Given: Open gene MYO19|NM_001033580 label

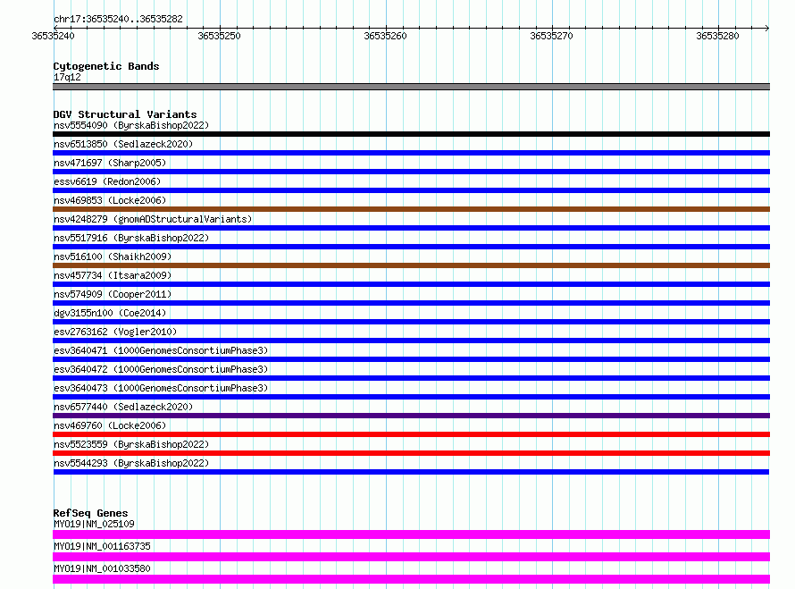Looking at the screenshot, I should (102, 568).
